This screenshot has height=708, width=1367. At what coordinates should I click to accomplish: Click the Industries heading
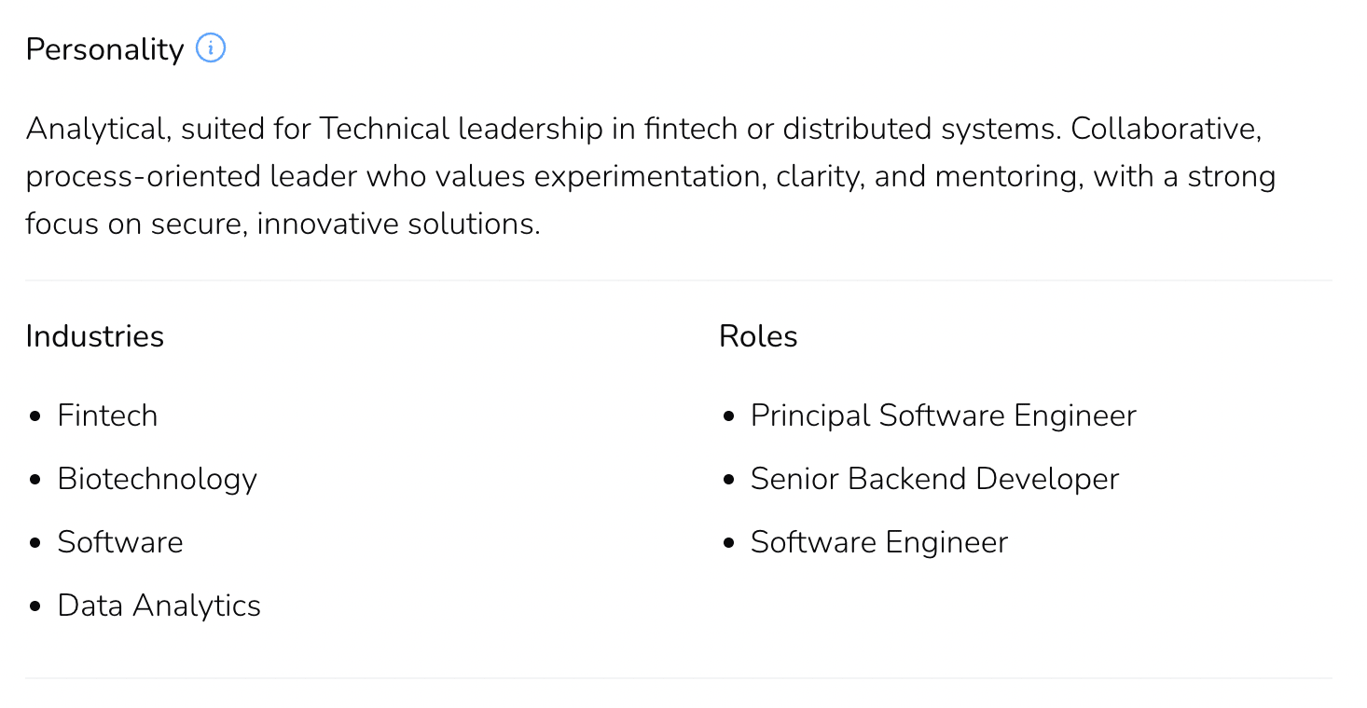coord(94,336)
